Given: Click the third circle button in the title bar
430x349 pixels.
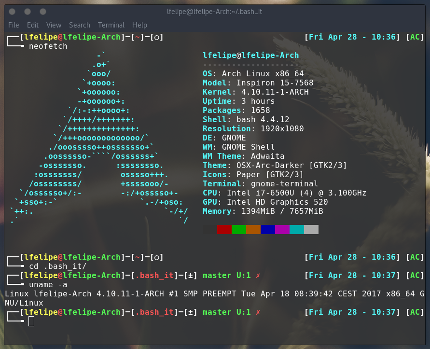Looking at the screenshot, I should [43, 12].
